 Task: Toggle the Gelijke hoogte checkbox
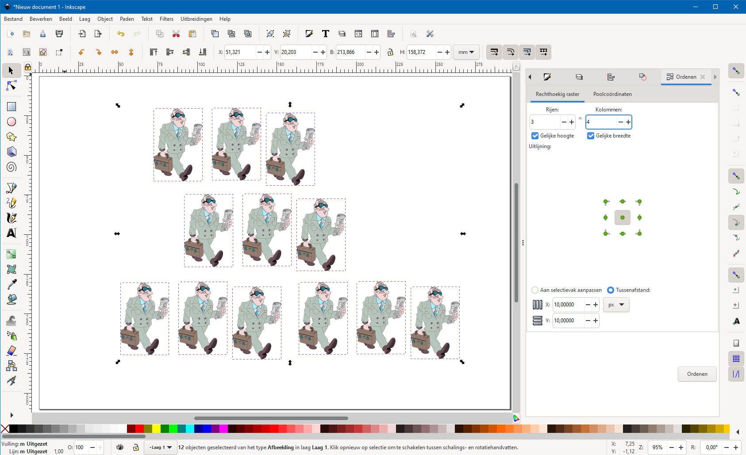coord(535,136)
